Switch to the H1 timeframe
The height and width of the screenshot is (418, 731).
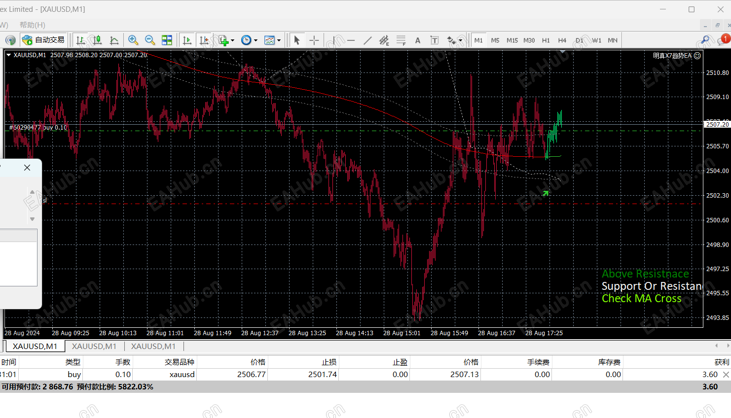[x=546, y=40]
